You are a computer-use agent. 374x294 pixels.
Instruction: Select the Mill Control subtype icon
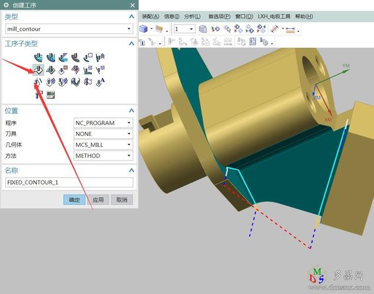[51, 95]
